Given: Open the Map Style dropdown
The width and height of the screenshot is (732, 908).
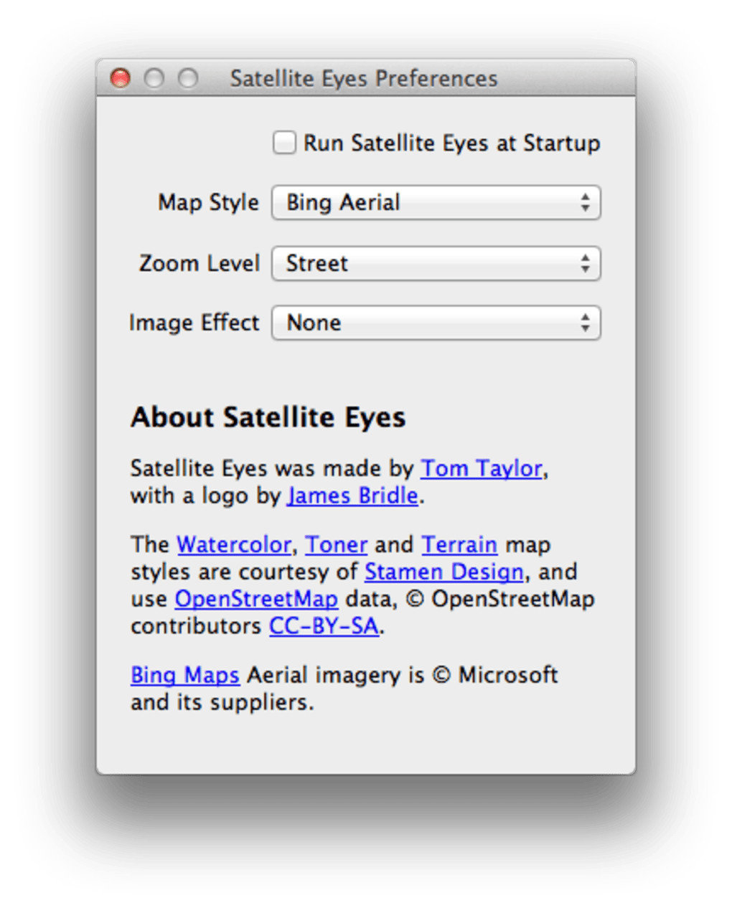Looking at the screenshot, I should tap(435, 203).
